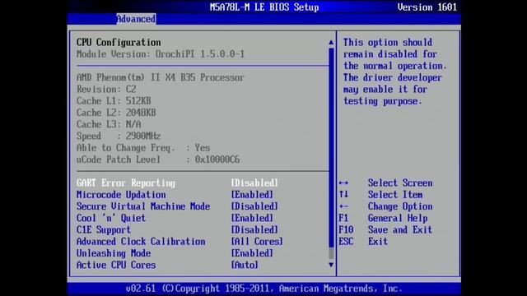Select Advanced Clock Calibration option

point(141,242)
